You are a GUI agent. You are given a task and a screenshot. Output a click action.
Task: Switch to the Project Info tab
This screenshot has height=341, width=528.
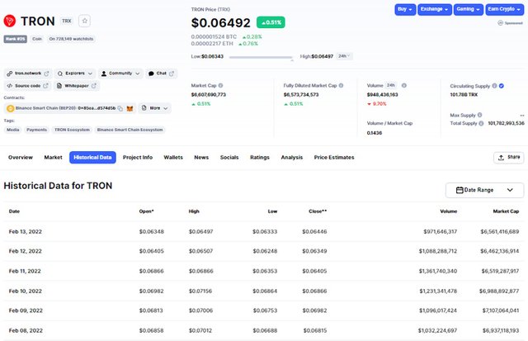pos(138,158)
